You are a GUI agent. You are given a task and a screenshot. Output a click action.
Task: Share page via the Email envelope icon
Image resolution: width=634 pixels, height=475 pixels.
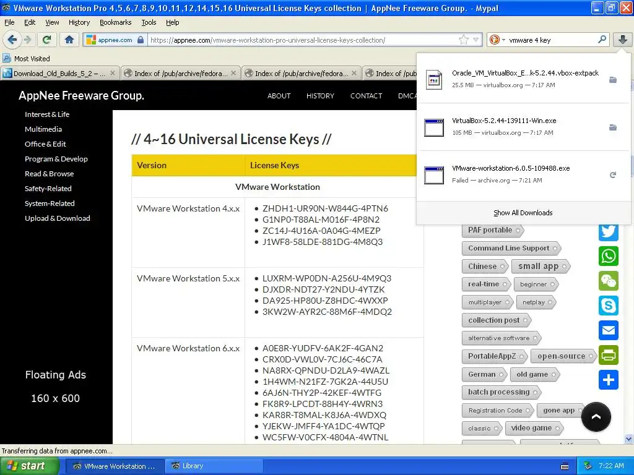pos(609,330)
